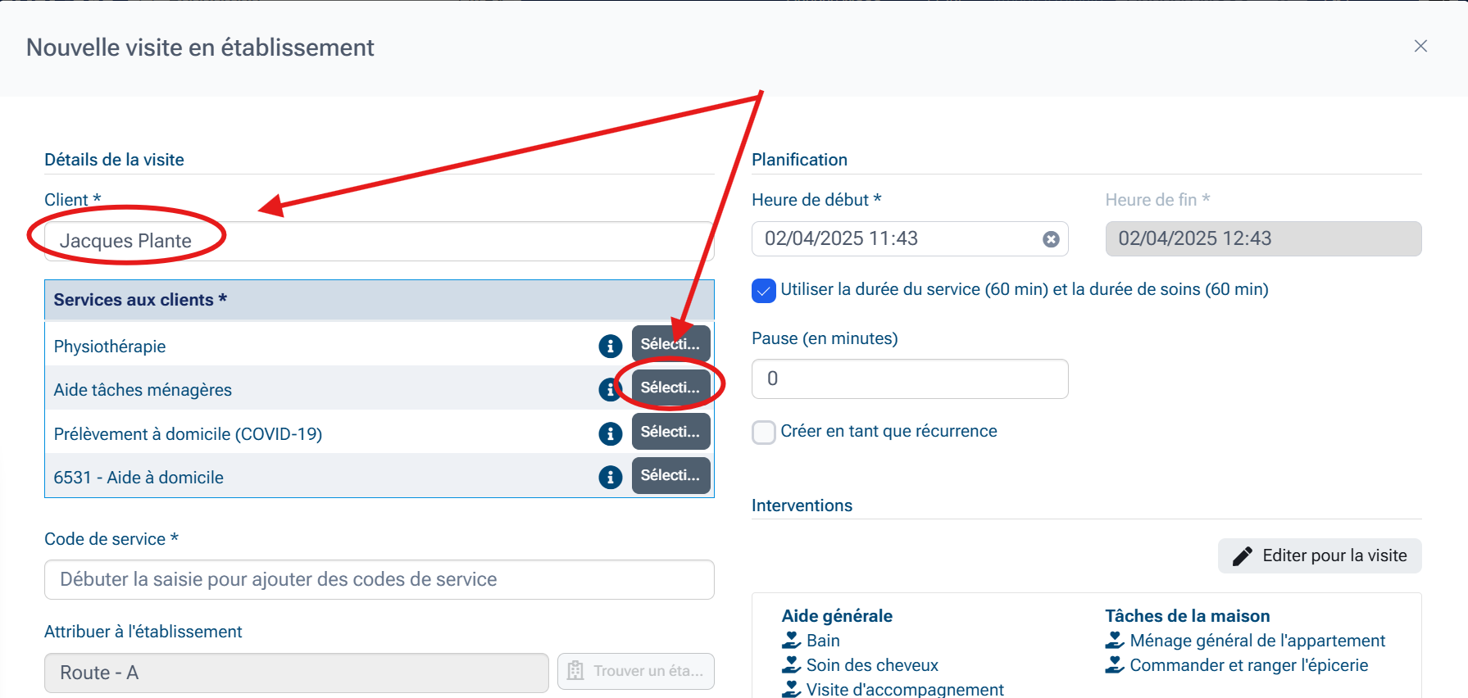
Task: Click the building icon in Trouver un établissement
Action: pyautogui.click(x=575, y=671)
